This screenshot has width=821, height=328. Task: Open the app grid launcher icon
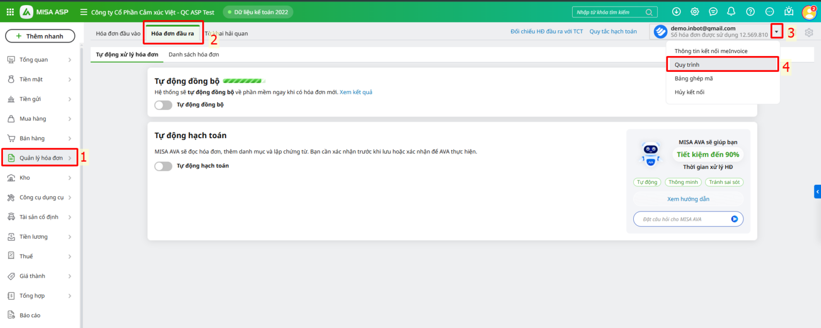(x=10, y=12)
